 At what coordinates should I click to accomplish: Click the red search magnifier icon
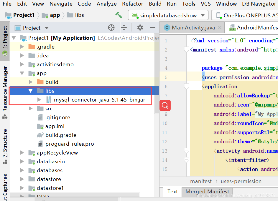(165, 105)
